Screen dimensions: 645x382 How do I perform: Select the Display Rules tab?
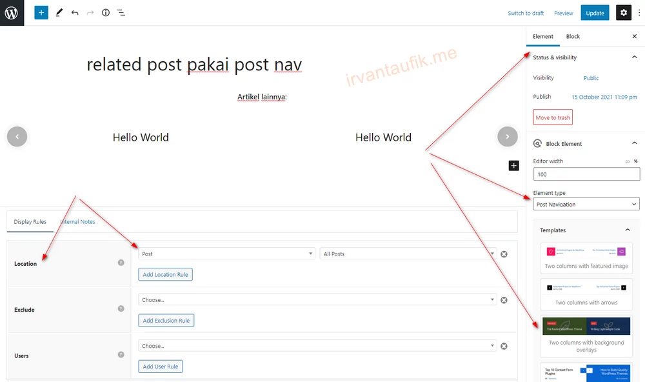click(x=30, y=221)
